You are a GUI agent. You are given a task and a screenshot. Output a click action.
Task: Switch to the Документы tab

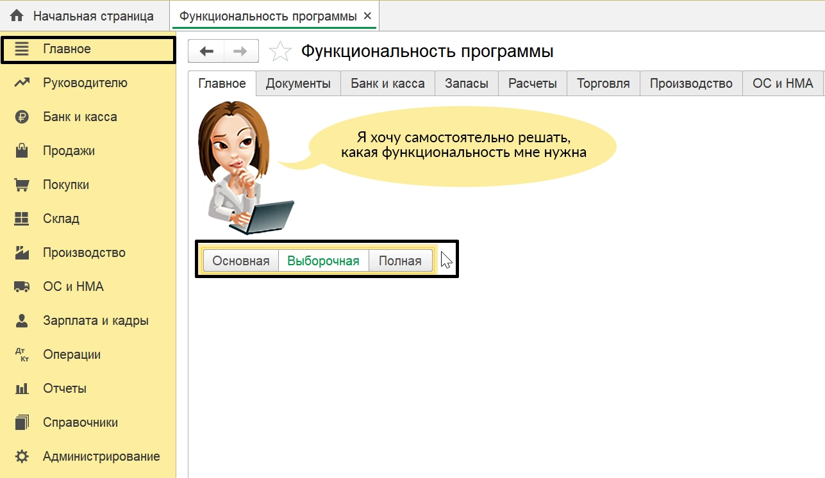coord(298,83)
